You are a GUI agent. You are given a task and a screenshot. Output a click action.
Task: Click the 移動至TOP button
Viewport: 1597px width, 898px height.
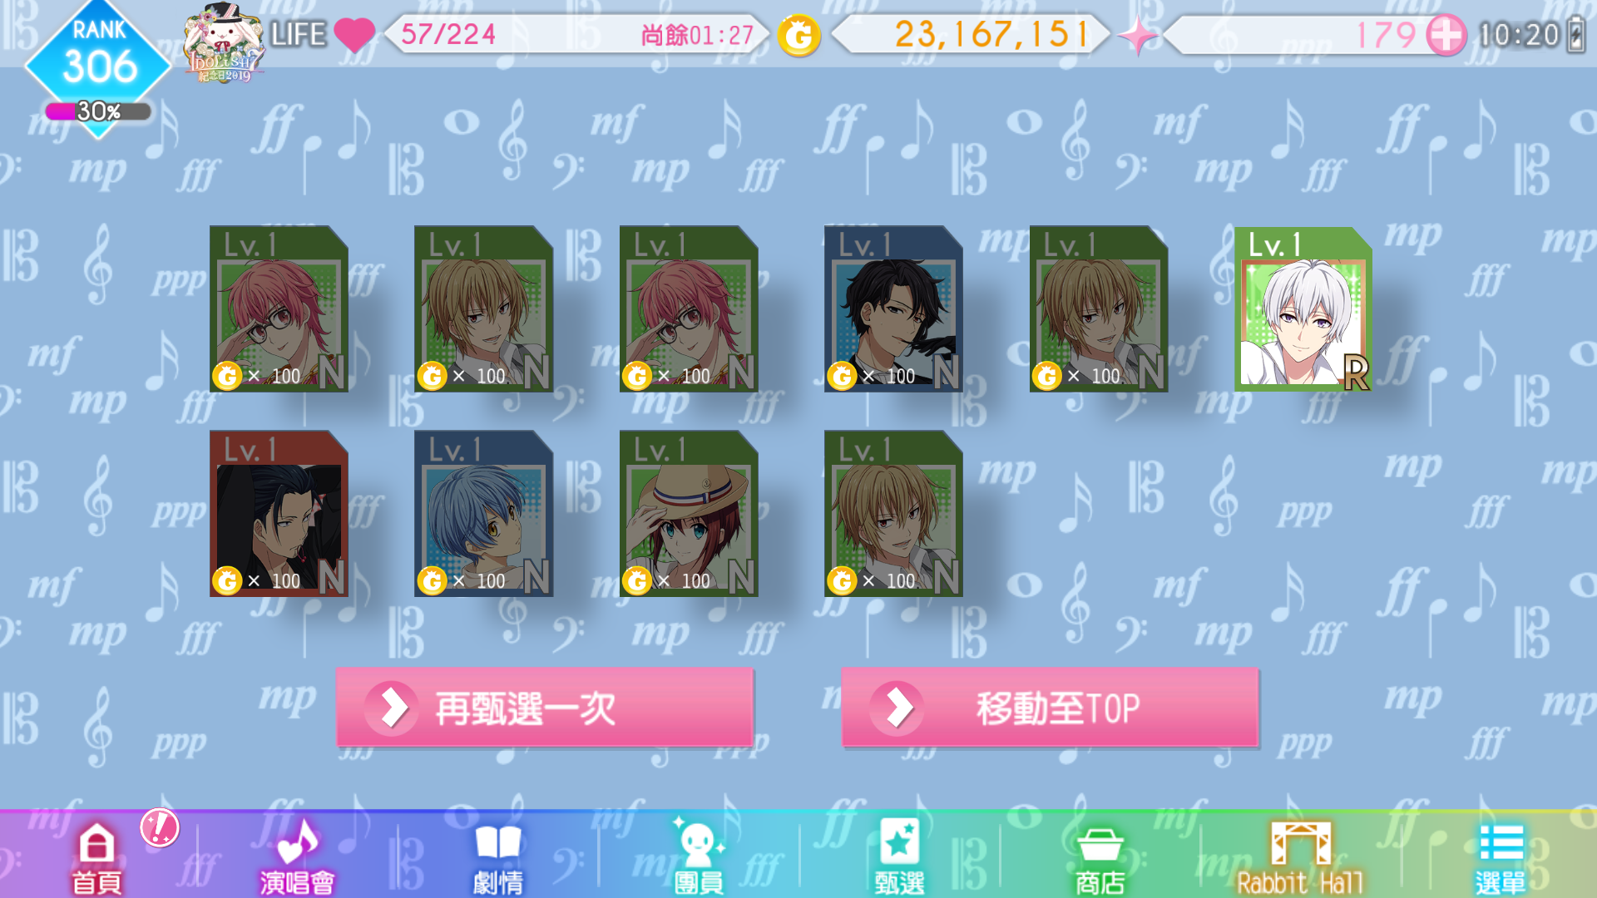click(1050, 708)
